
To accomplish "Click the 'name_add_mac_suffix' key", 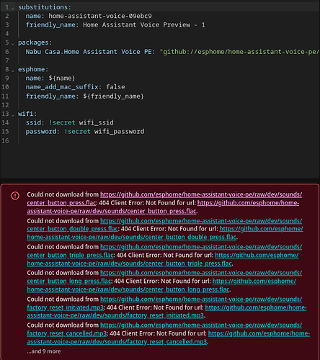I will pyautogui.click(x=62, y=87).
